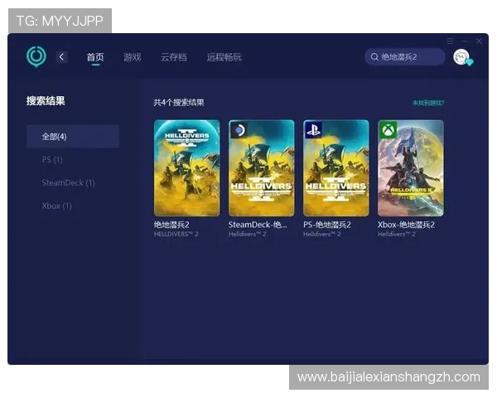
Task: Switch to the 首页 tab
Action: click(x=95, y=57)
